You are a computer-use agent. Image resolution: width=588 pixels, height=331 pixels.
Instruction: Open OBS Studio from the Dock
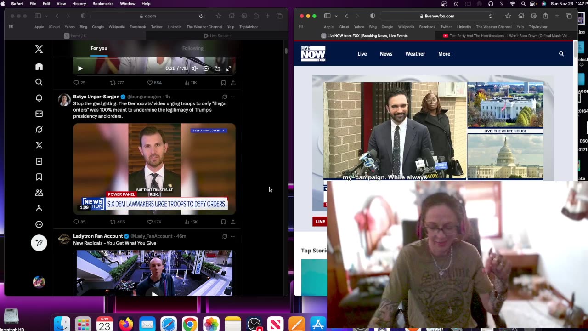coord(254,325)
